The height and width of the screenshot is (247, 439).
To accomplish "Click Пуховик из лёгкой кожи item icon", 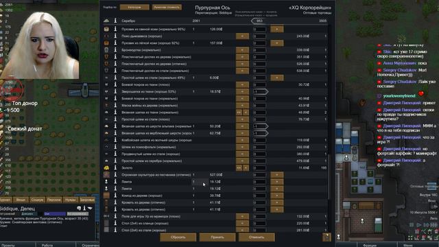I will point(106,43).
